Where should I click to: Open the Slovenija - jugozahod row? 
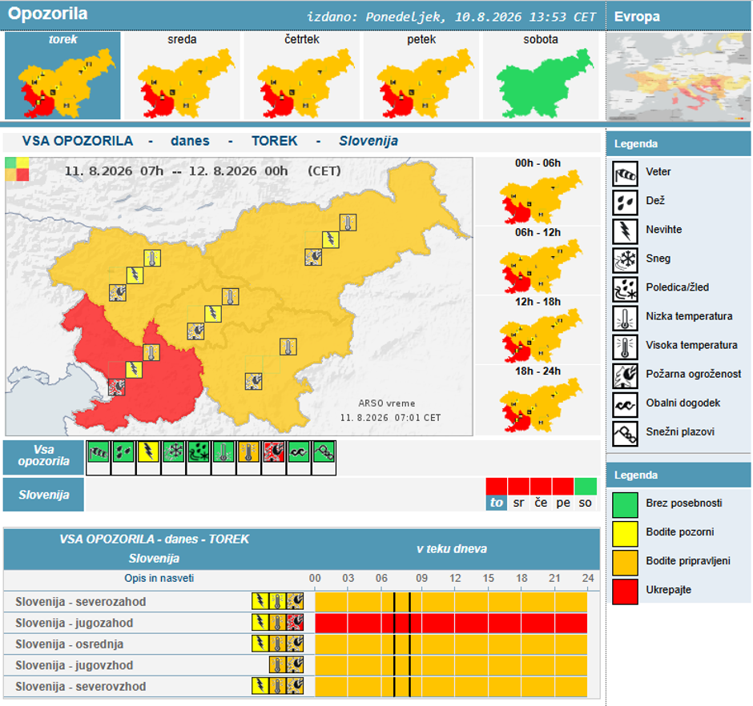coord(301,623)
